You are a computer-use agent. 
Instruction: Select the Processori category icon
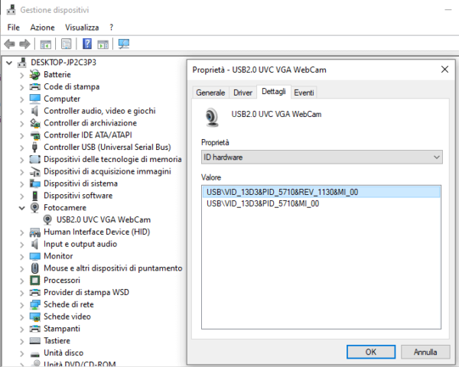tap(35, 281)
